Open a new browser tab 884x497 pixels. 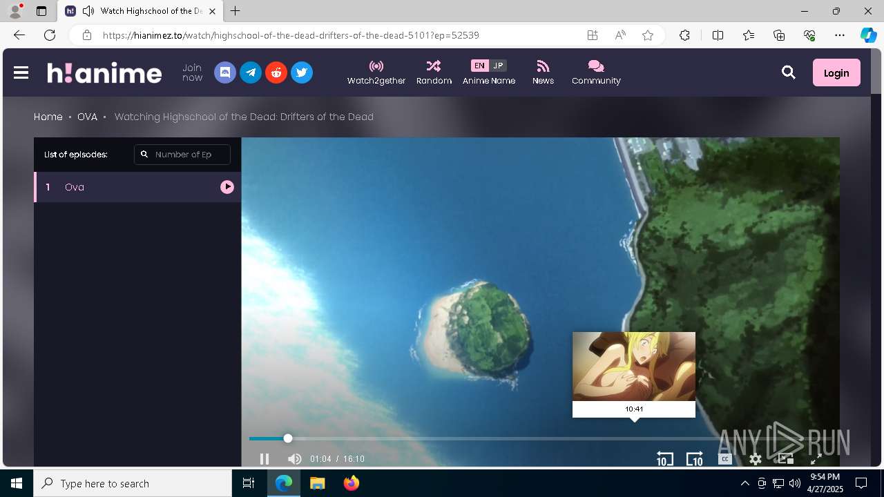(x=235, y=11)
